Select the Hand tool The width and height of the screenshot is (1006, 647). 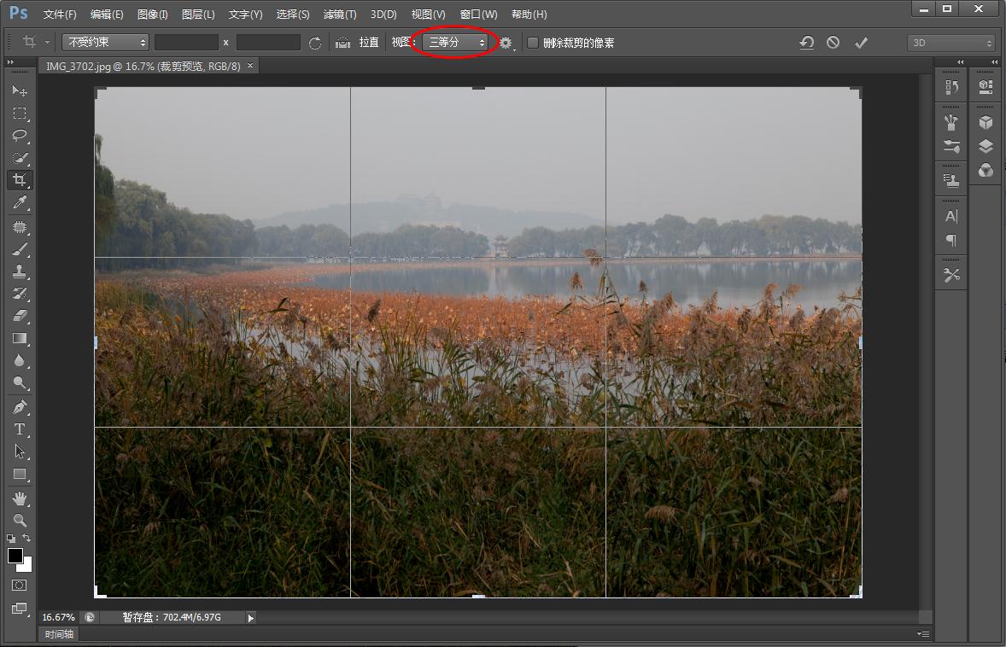20,498
